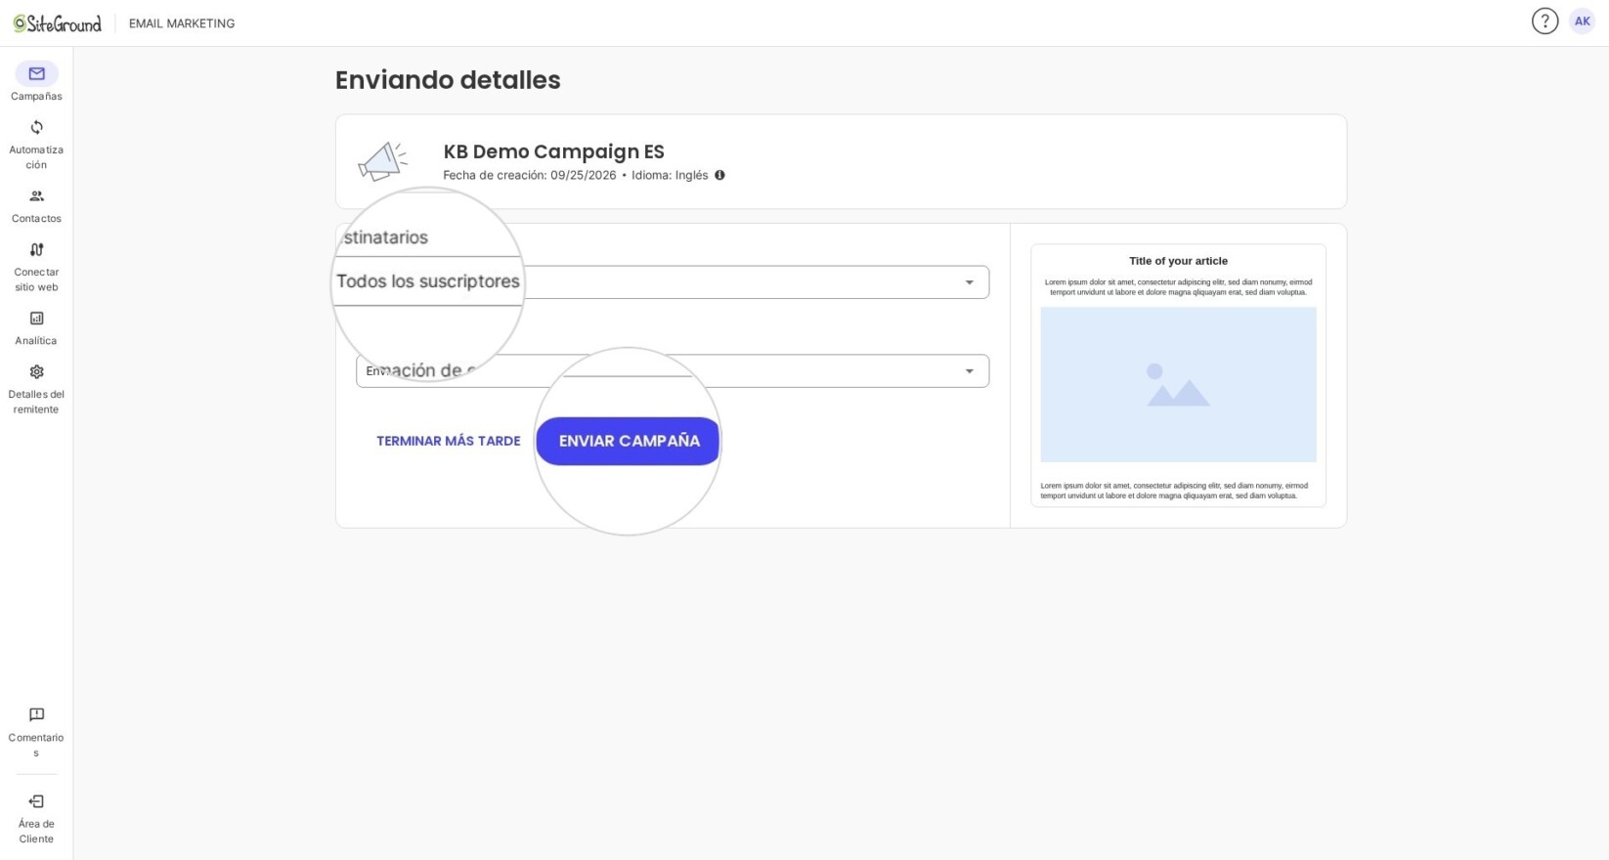Select the Analítica sidebar label
1609x860 pixels.
(36, 340)
